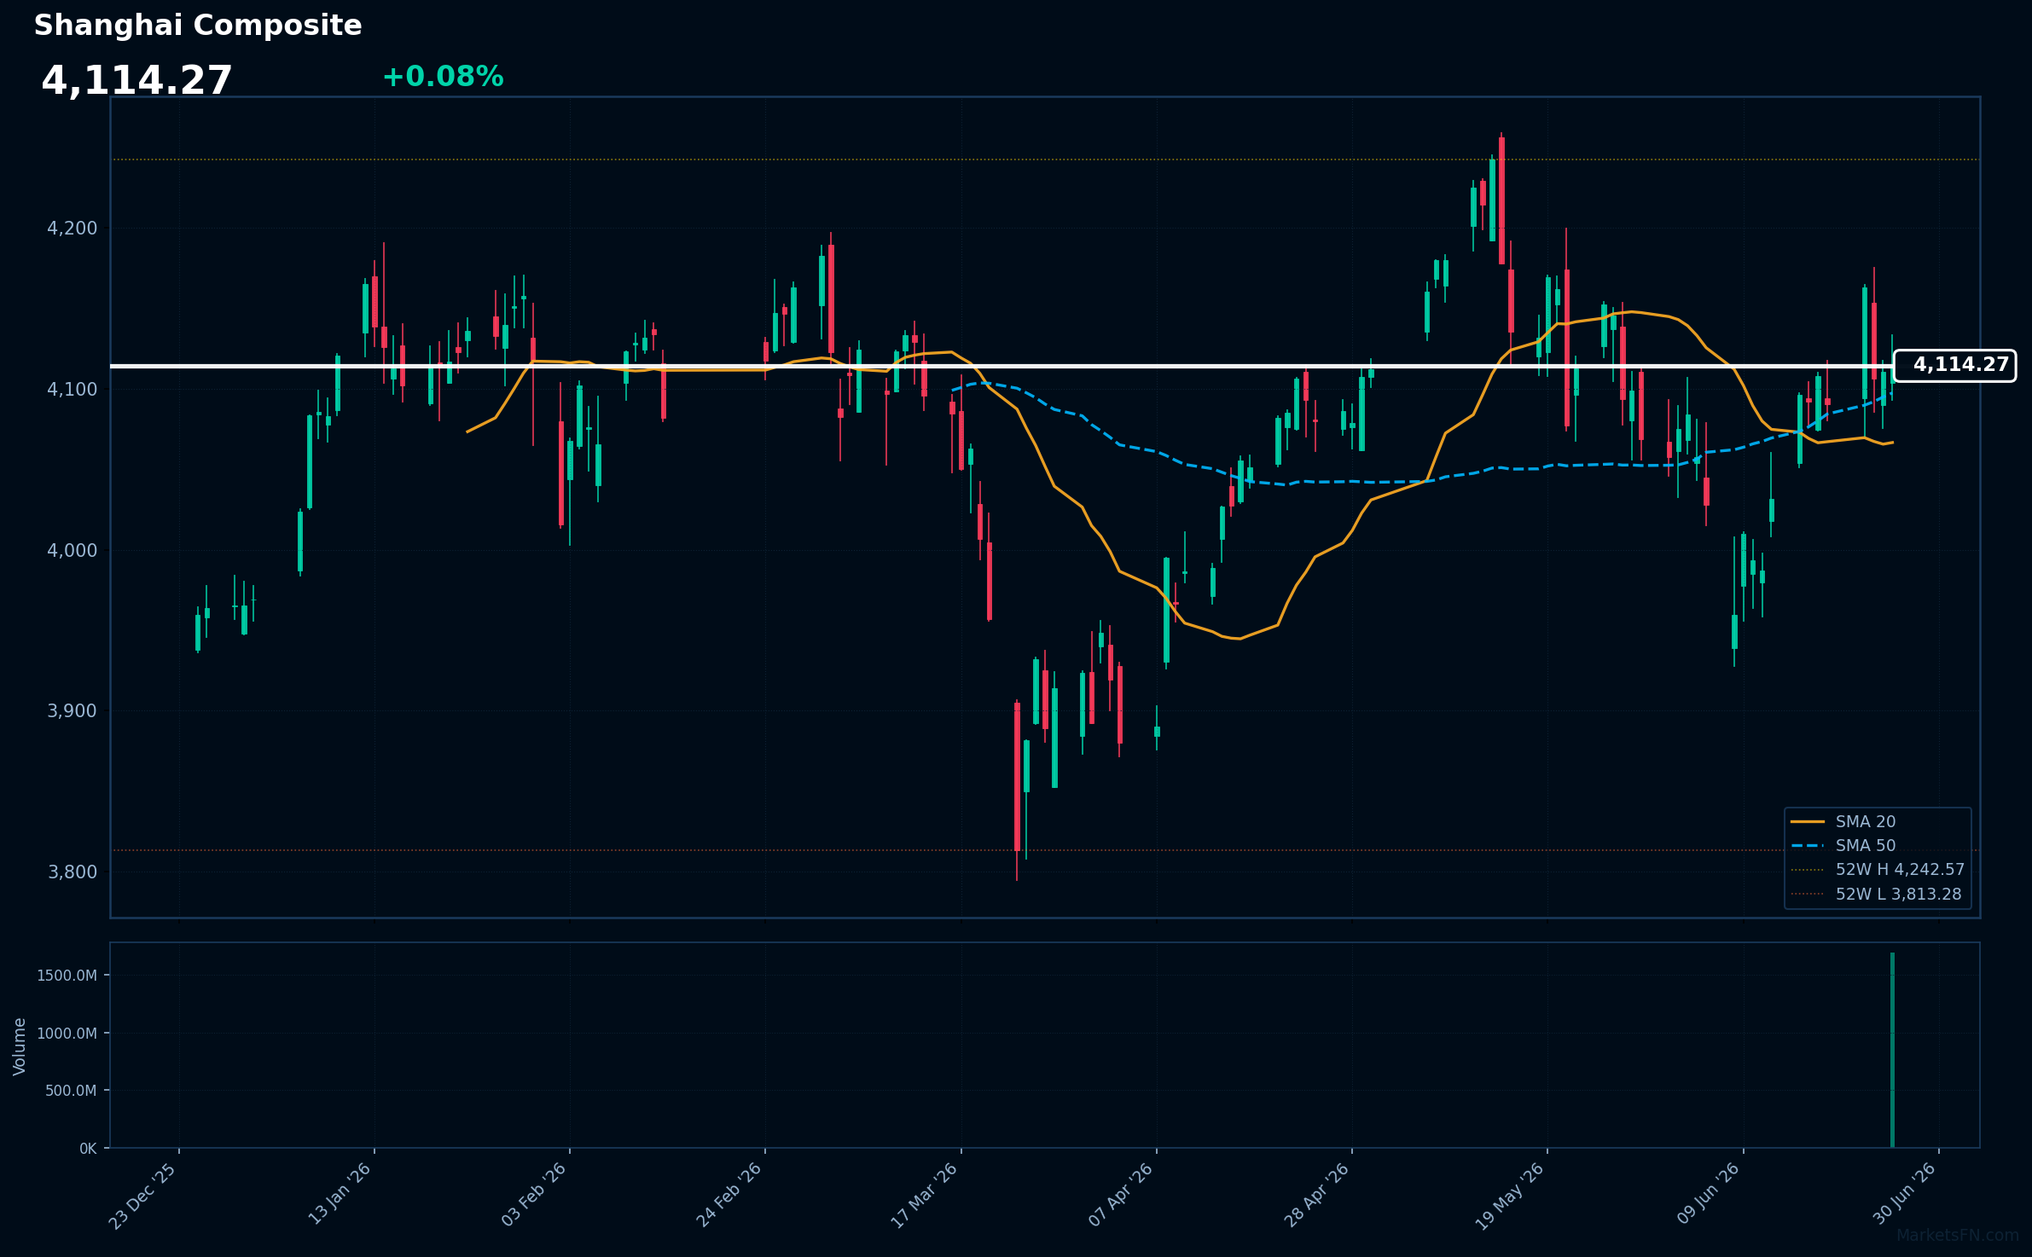The width and height of the screenshot is (2032, 1257).
Task: Click the 3,800 price axis label
Action: (x=73, y=872)
